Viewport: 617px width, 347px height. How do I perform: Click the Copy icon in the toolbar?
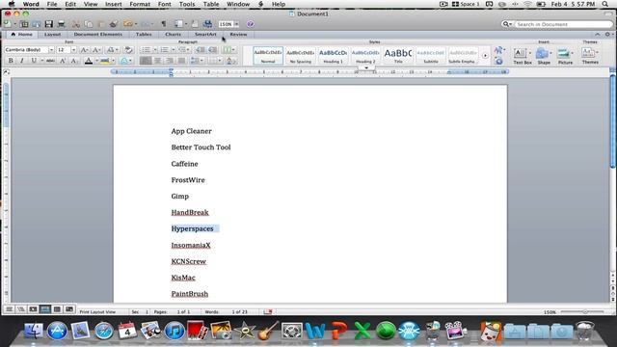coord(89,24)
